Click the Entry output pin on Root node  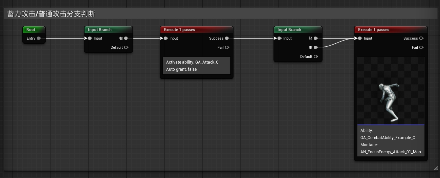point(39,38)
